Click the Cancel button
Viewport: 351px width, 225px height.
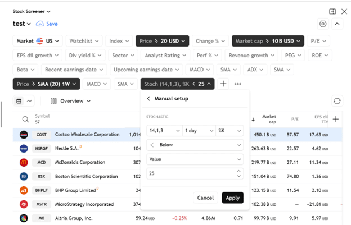click(205, 198)
